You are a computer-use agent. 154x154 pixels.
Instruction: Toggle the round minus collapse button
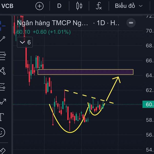coord(131,23)
